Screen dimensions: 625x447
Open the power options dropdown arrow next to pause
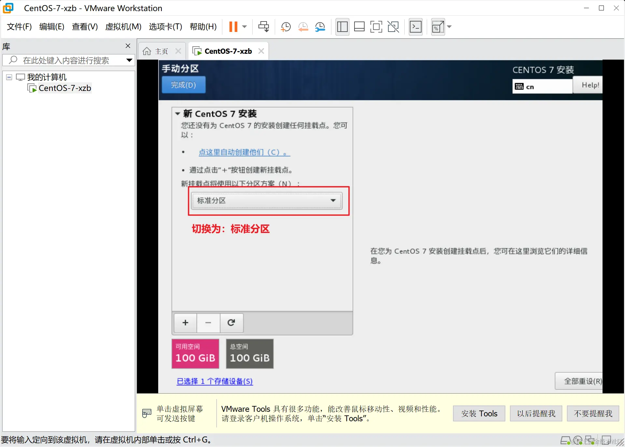tap(245, 27)
